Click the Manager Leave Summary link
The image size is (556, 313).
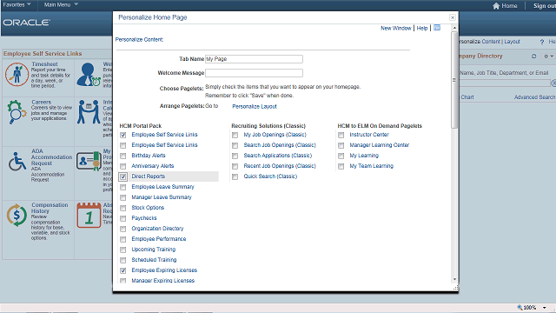162,197
